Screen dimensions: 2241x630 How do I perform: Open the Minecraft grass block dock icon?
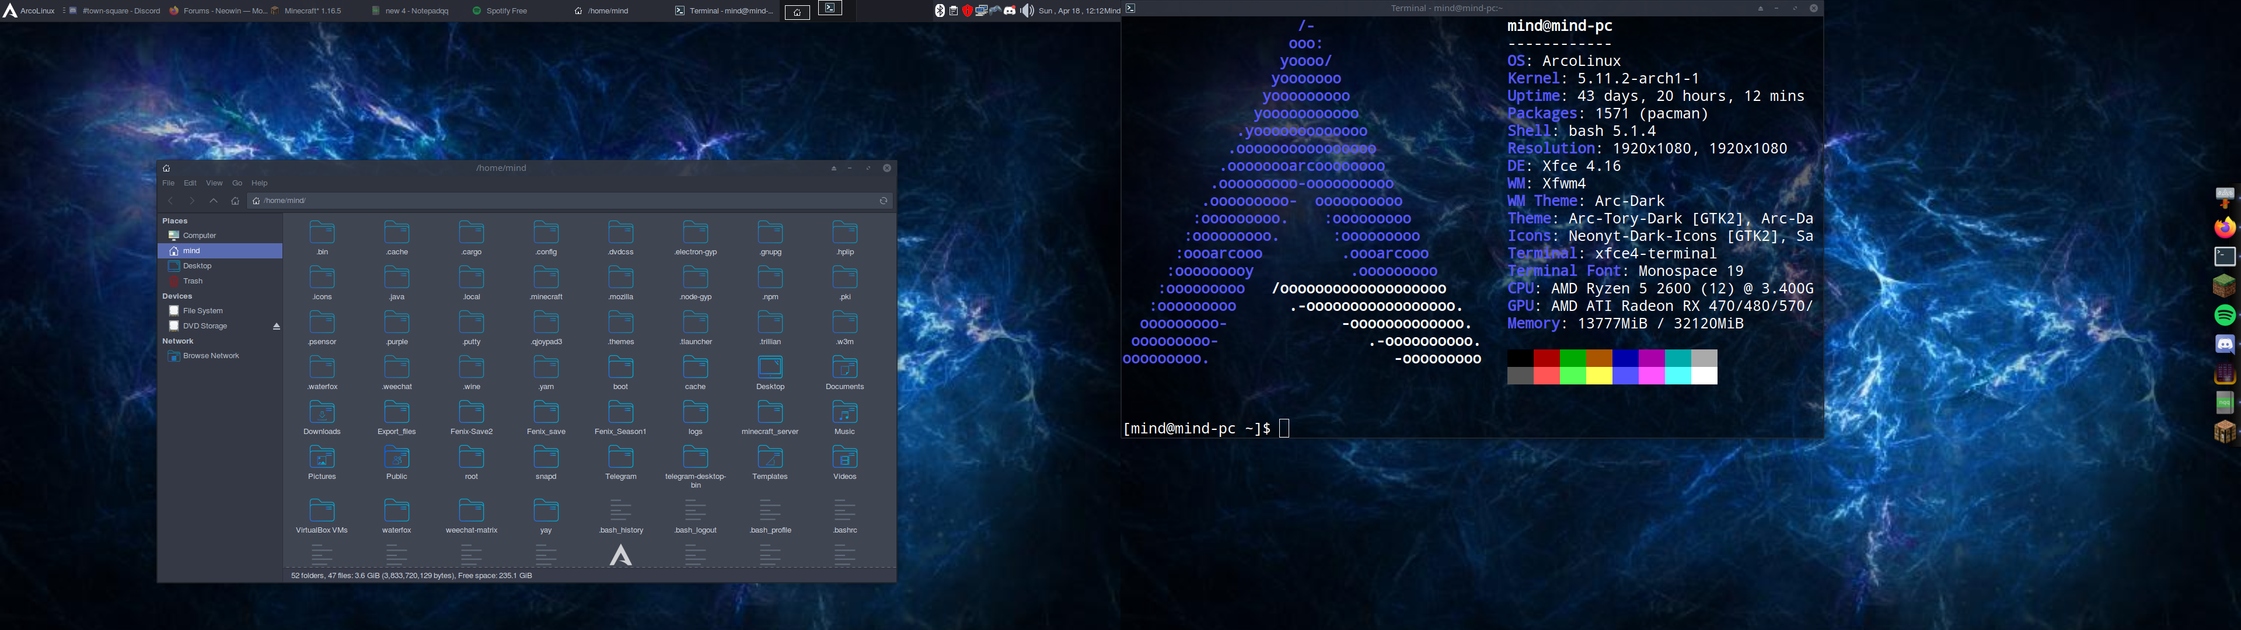[2225, 285]
